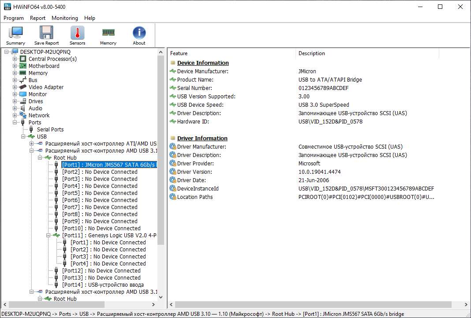Click the USB icon beside Device Manufacturer
This screenshot has height=318, width=471.
pyautogui.click(x=173, y=71)
